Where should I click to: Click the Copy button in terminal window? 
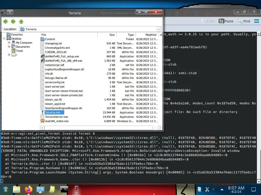tap(208, 21)
